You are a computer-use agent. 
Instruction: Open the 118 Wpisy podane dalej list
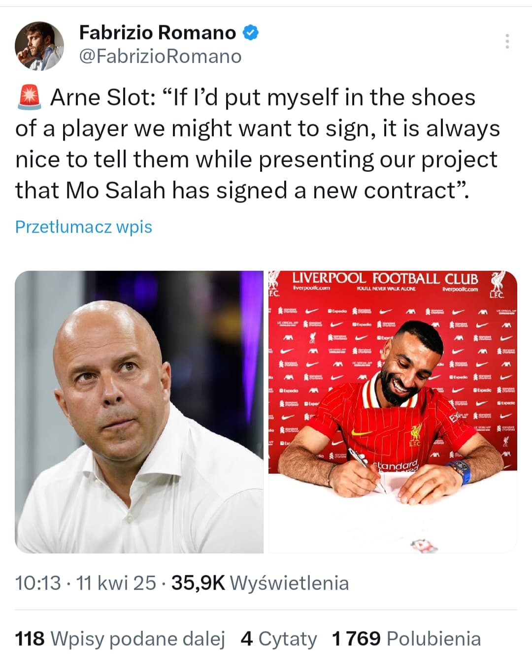pyautogui.click(x=120, y=639)
